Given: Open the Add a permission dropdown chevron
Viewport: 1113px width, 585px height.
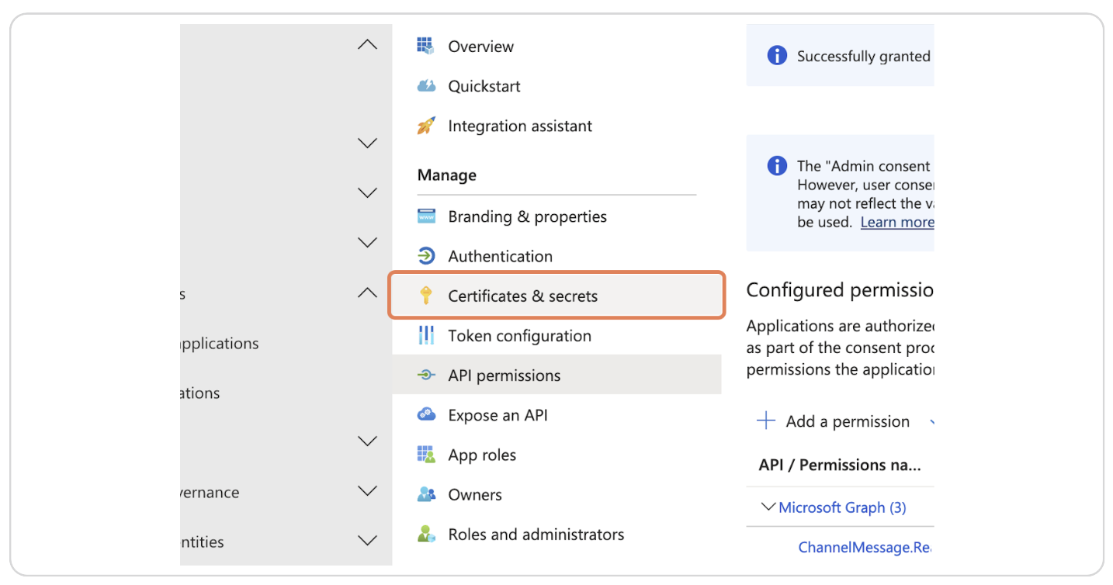Looking at the screenshot, I should [931, 421].
